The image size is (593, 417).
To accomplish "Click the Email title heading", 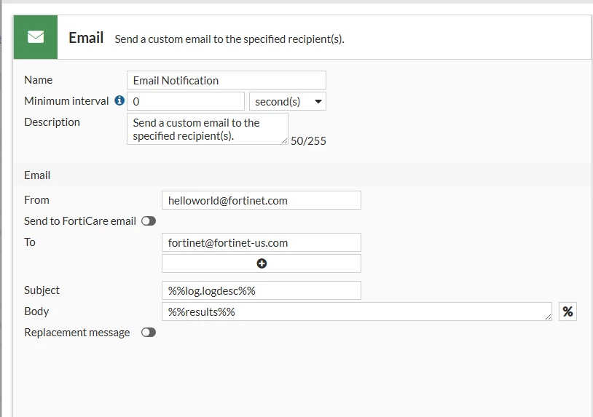I will pos(86,38).
